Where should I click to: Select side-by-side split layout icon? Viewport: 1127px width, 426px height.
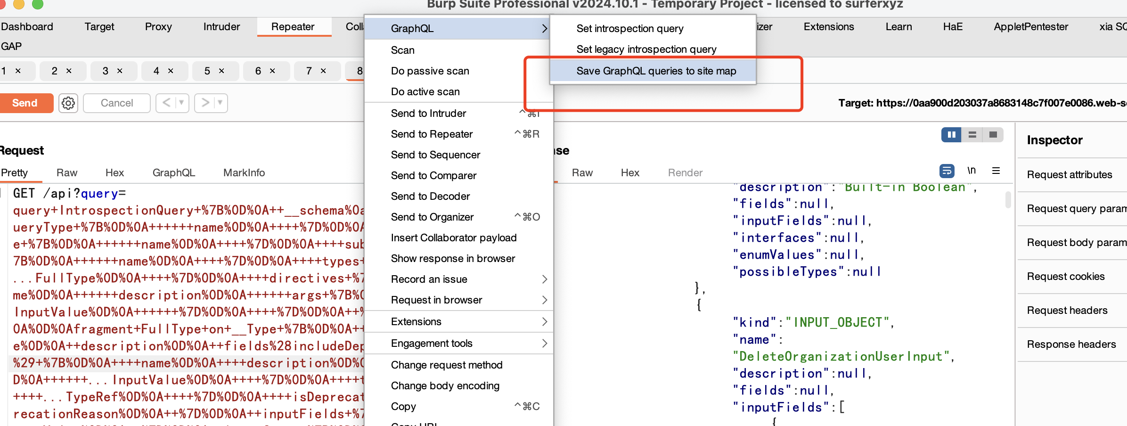[951, 135]
